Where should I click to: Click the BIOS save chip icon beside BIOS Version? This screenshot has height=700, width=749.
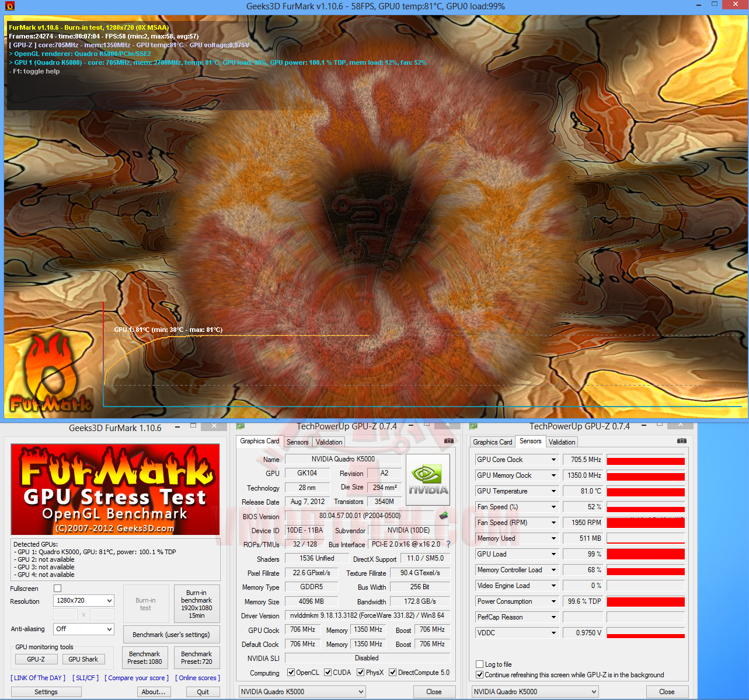click(444, 516)
